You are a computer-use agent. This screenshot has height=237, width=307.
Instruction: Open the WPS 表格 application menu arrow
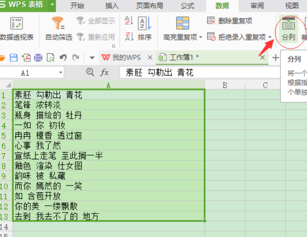(x=52, y=5)
